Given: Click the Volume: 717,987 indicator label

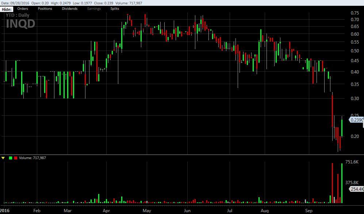Looking at the screenshot, I should pyautogui.click(x=32, y=158).
